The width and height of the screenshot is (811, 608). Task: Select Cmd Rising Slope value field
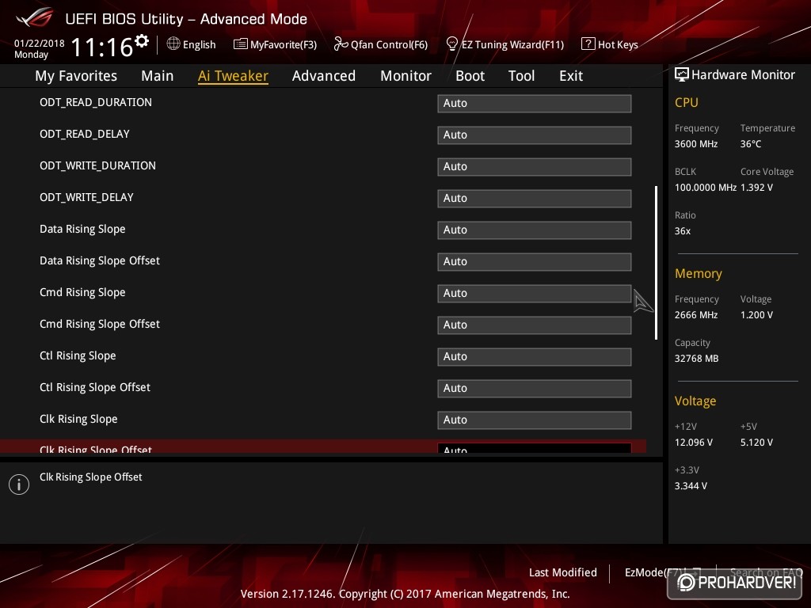pyautogui.click(x=535, y=293)
